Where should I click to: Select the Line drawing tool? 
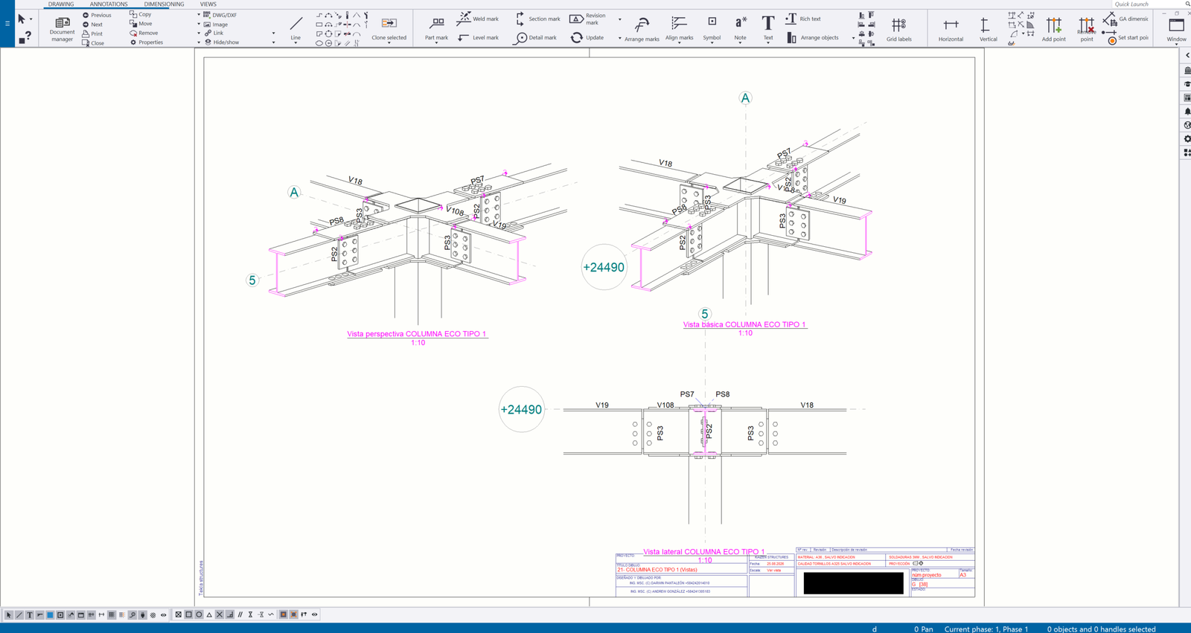tap(296, 28)
